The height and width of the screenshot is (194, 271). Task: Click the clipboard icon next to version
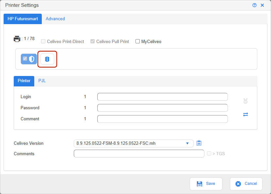point(199,143)
